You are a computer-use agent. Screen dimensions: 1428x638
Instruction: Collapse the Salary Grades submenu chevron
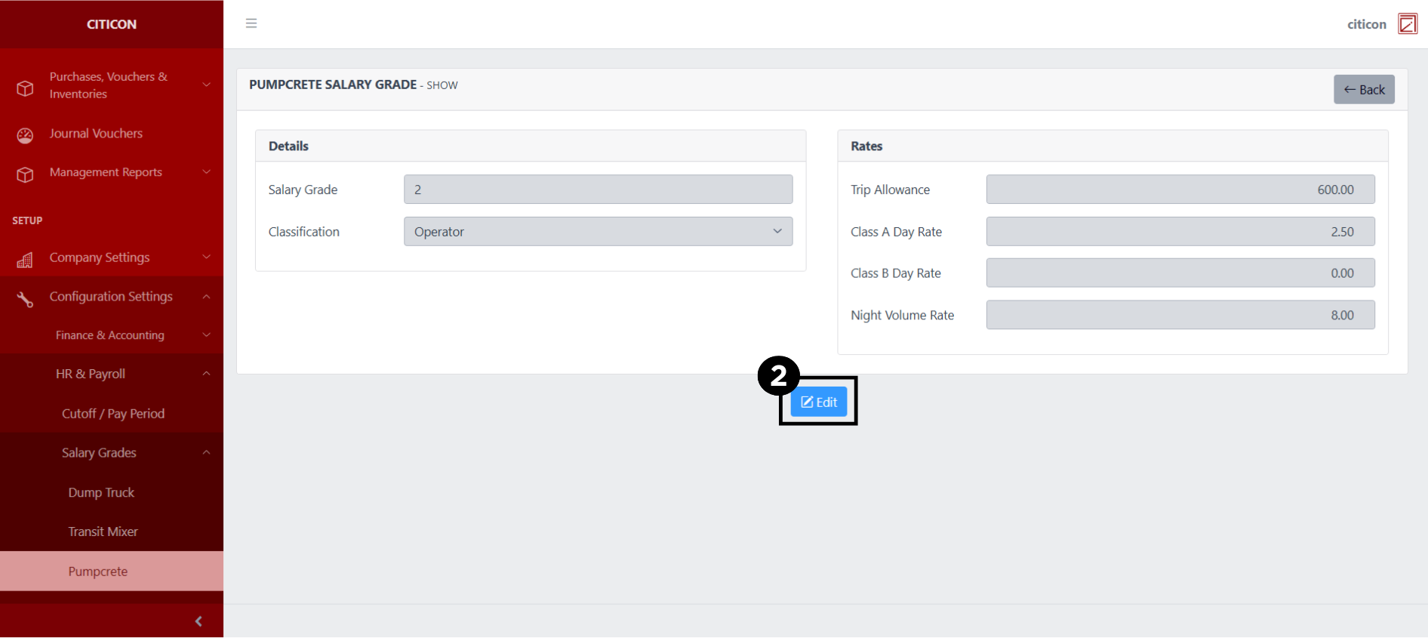point(206,452)
